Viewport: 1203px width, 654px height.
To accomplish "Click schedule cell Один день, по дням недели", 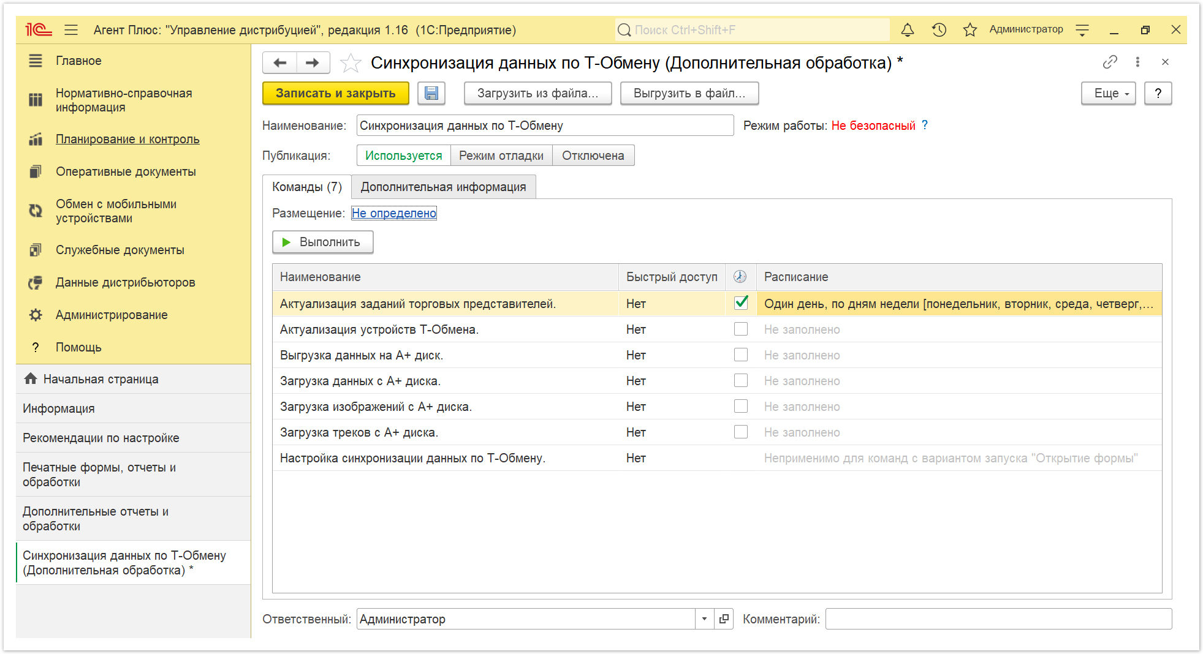I will point(959,304).
